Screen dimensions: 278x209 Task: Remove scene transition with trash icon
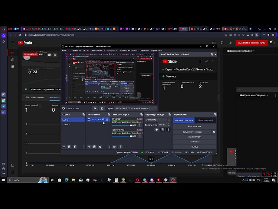coord(162,130)
